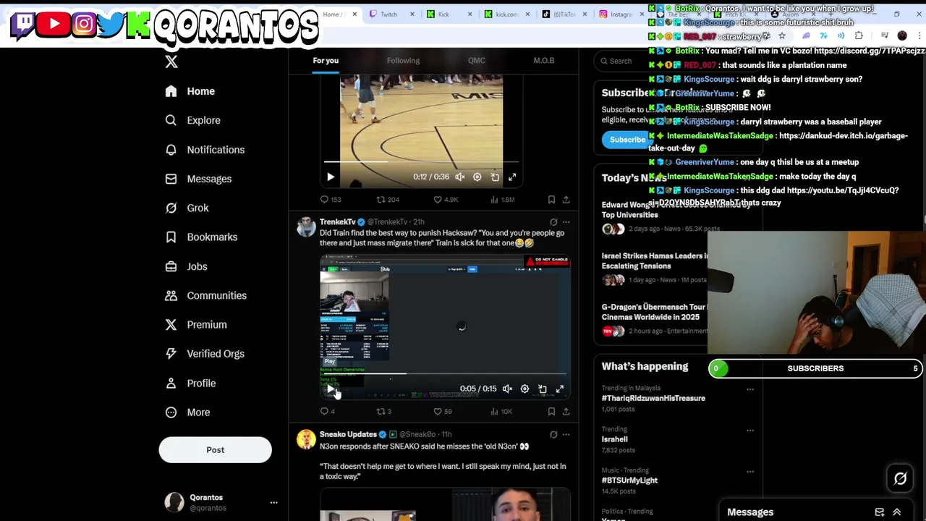Open TrenekeTv profile avatar

[306, 227]
